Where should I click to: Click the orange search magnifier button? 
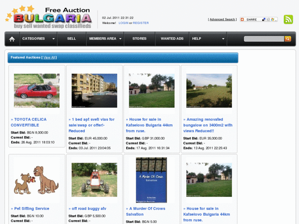click(x=287, y=39)
